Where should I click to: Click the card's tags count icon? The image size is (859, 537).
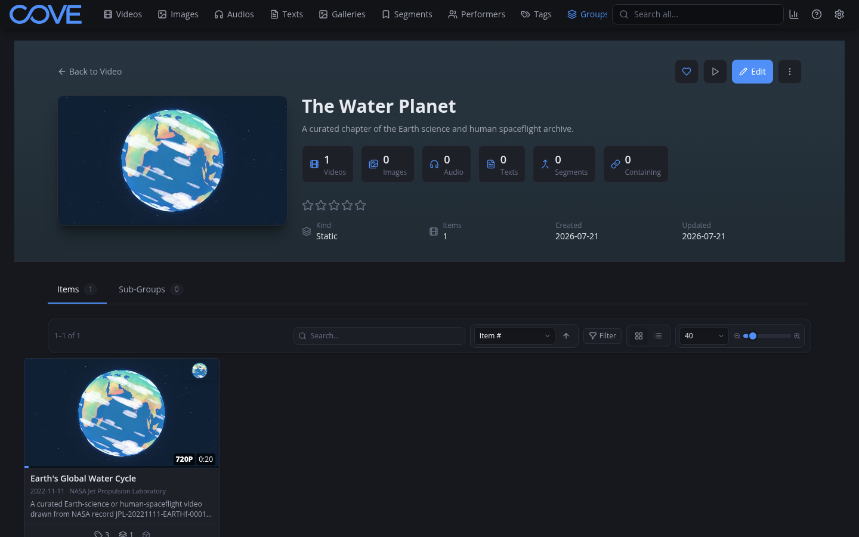[x=102, y=534]
